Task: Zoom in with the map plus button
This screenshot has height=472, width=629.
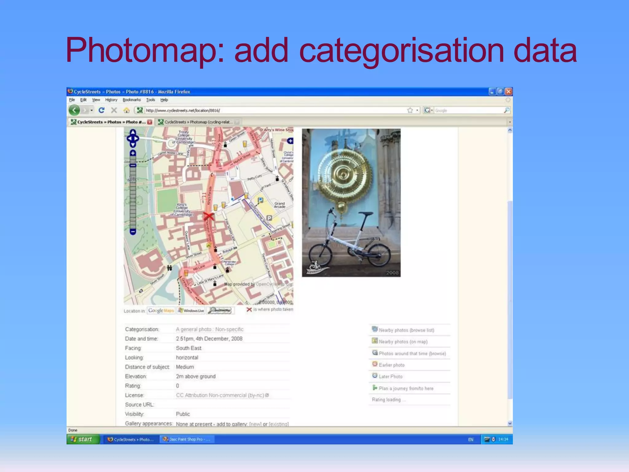Action: point(133,153)
